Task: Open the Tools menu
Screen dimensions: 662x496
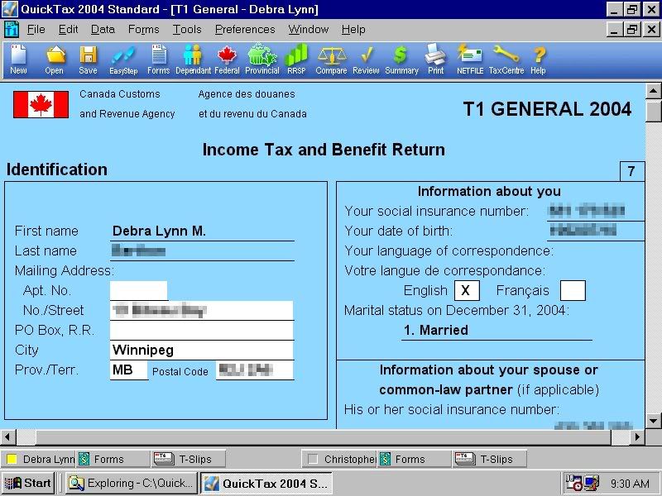Action: [187, 30]
